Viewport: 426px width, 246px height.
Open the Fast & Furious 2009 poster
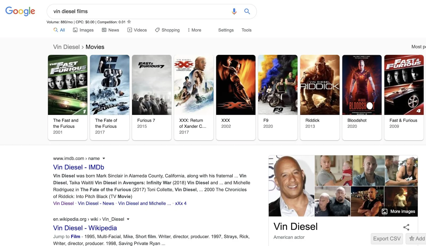pos(404,85)
